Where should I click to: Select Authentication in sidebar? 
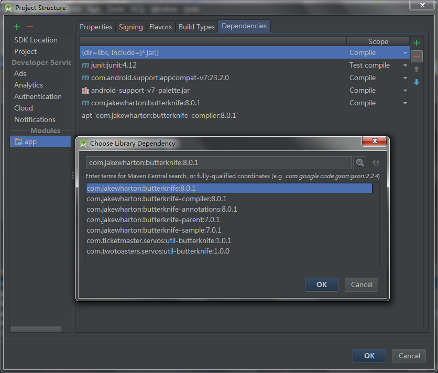[x=38, y=96]
